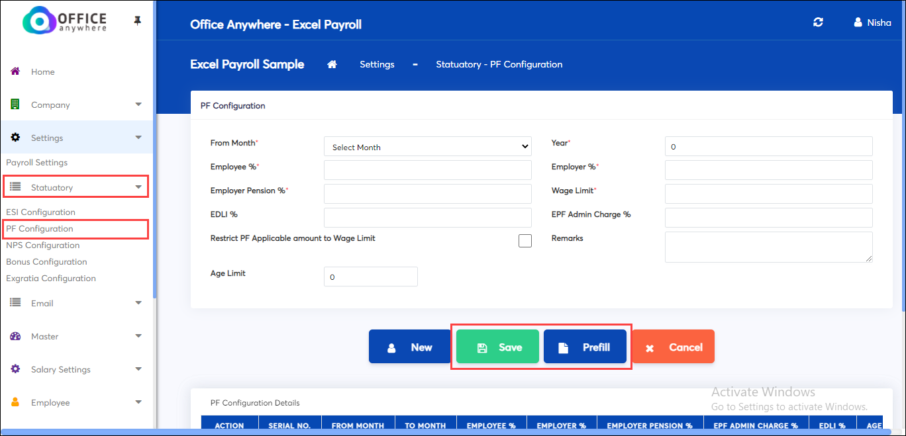
Task: Open ESI Configuration menu item
Action: pyautogui.click(x=41, y=212)
